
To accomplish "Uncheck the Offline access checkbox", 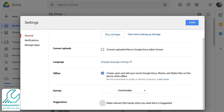I will click(x=102, y=73).
